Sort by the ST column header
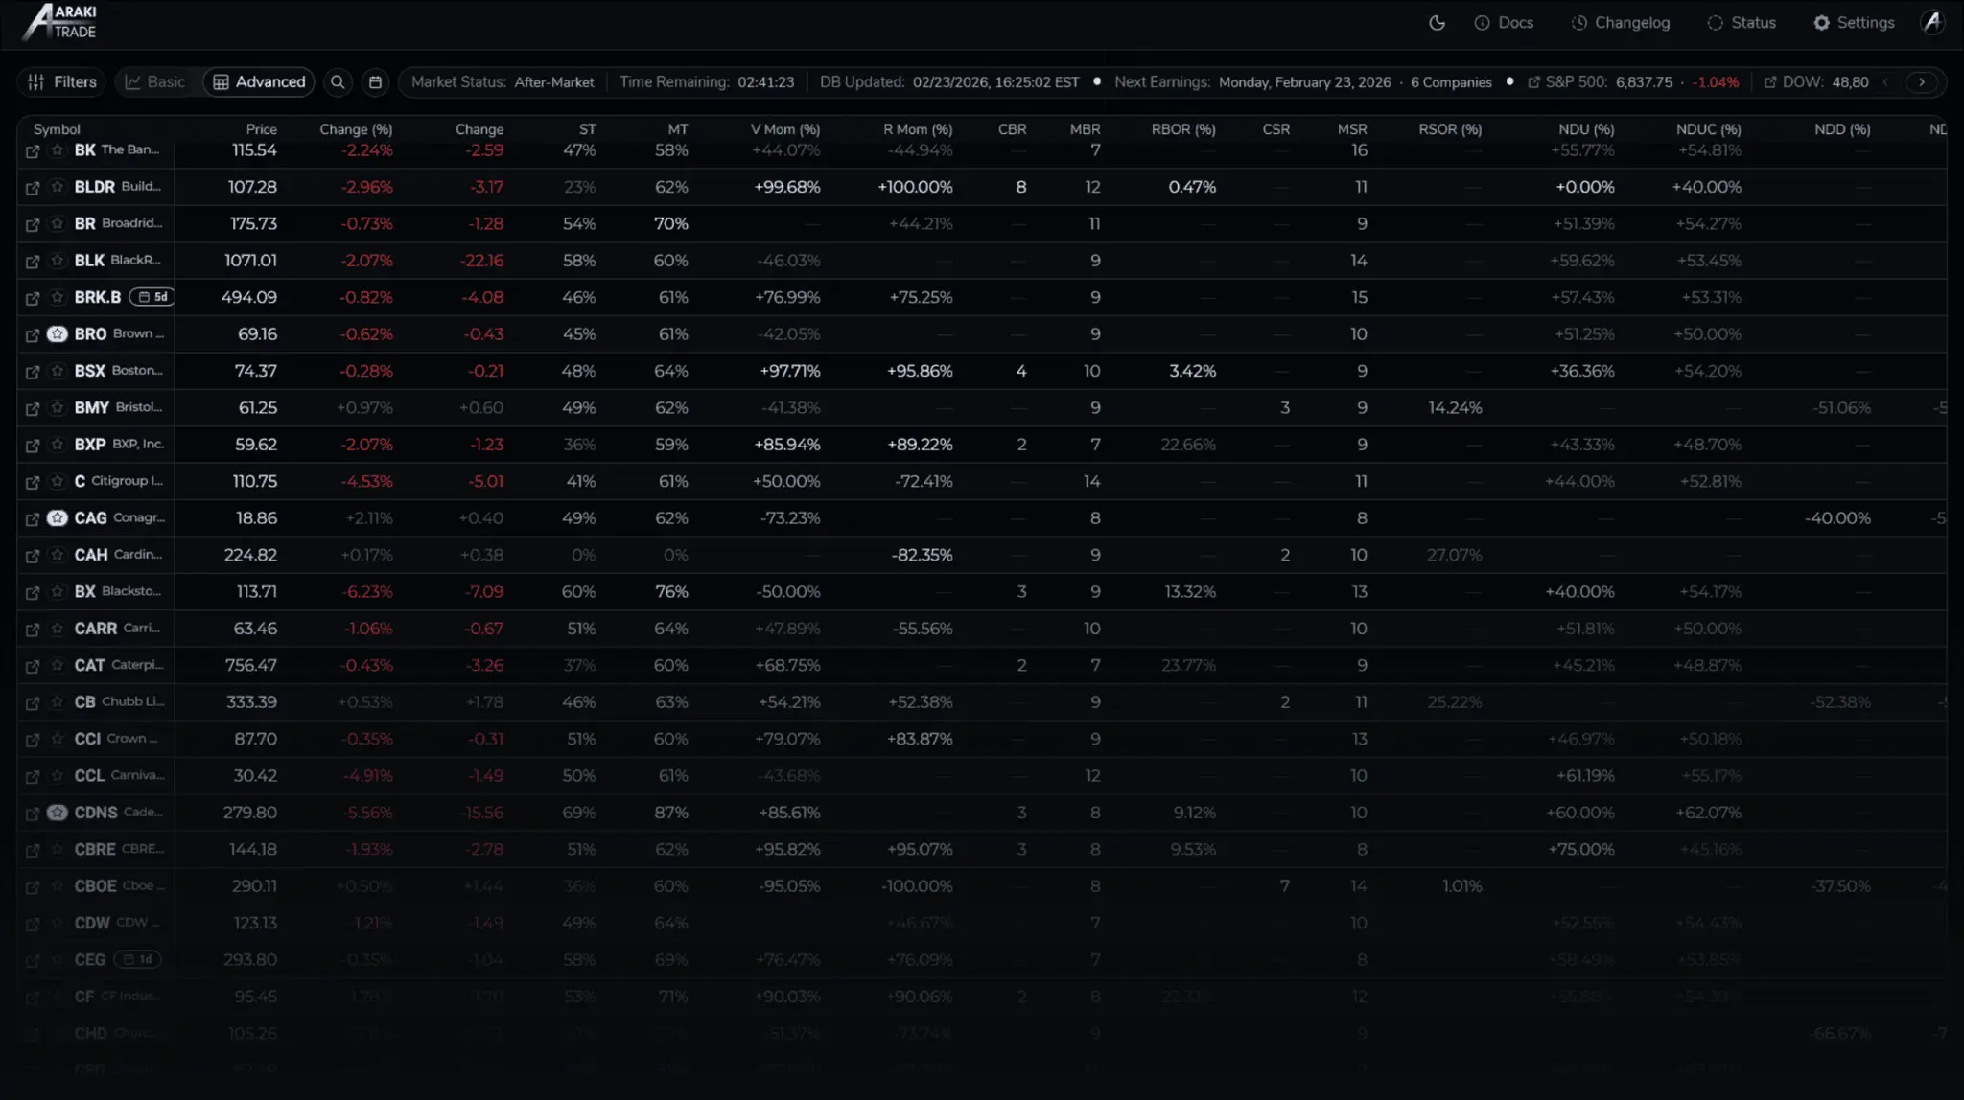 [x=587, y=129]
